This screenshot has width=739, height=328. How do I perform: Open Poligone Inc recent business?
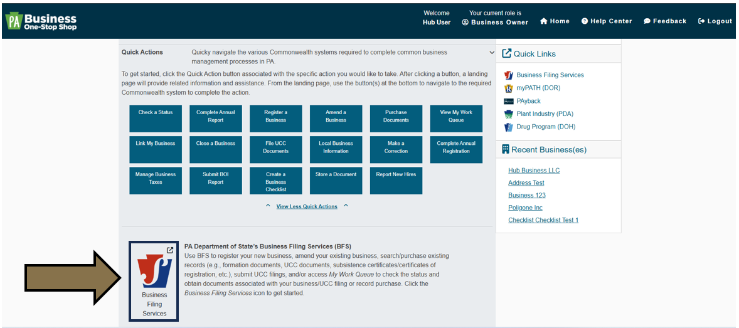click(525, 208)
